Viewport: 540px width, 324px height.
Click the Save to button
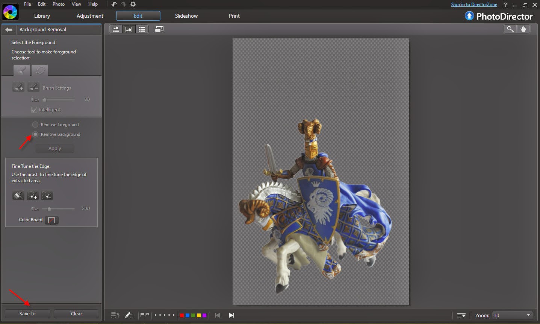[27, 313]
